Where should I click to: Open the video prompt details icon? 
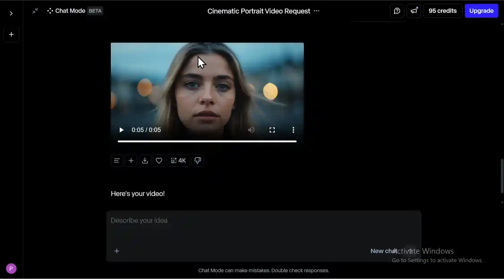pos(117,160)
